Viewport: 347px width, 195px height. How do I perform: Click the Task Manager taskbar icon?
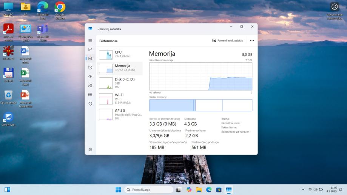pos(228,190)
